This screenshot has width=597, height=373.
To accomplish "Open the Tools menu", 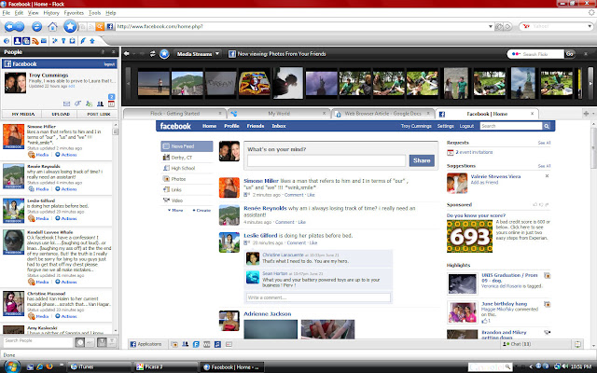I will pyautogui.click(x=94, y=13).
